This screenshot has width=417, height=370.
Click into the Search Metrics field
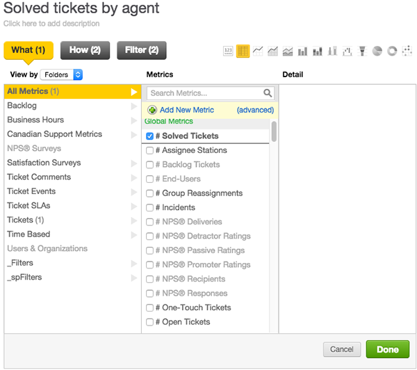tap(205, 93)
